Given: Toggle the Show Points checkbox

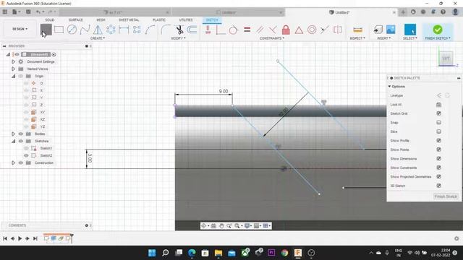Looking at the screenshot, I should pos(438,149).
